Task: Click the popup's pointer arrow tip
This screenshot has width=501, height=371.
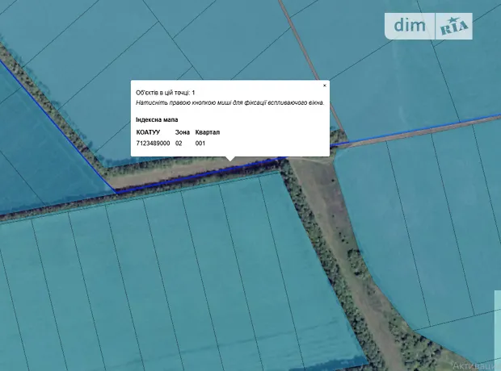Action: pos(230,160)
